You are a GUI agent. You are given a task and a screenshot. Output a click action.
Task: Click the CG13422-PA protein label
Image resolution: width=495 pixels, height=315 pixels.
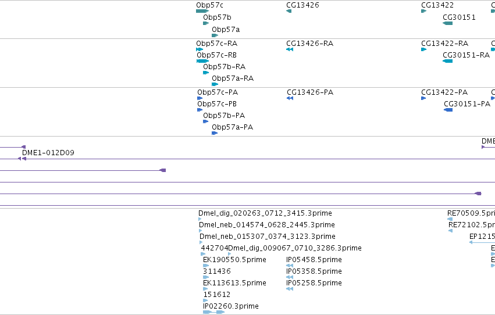444,92
